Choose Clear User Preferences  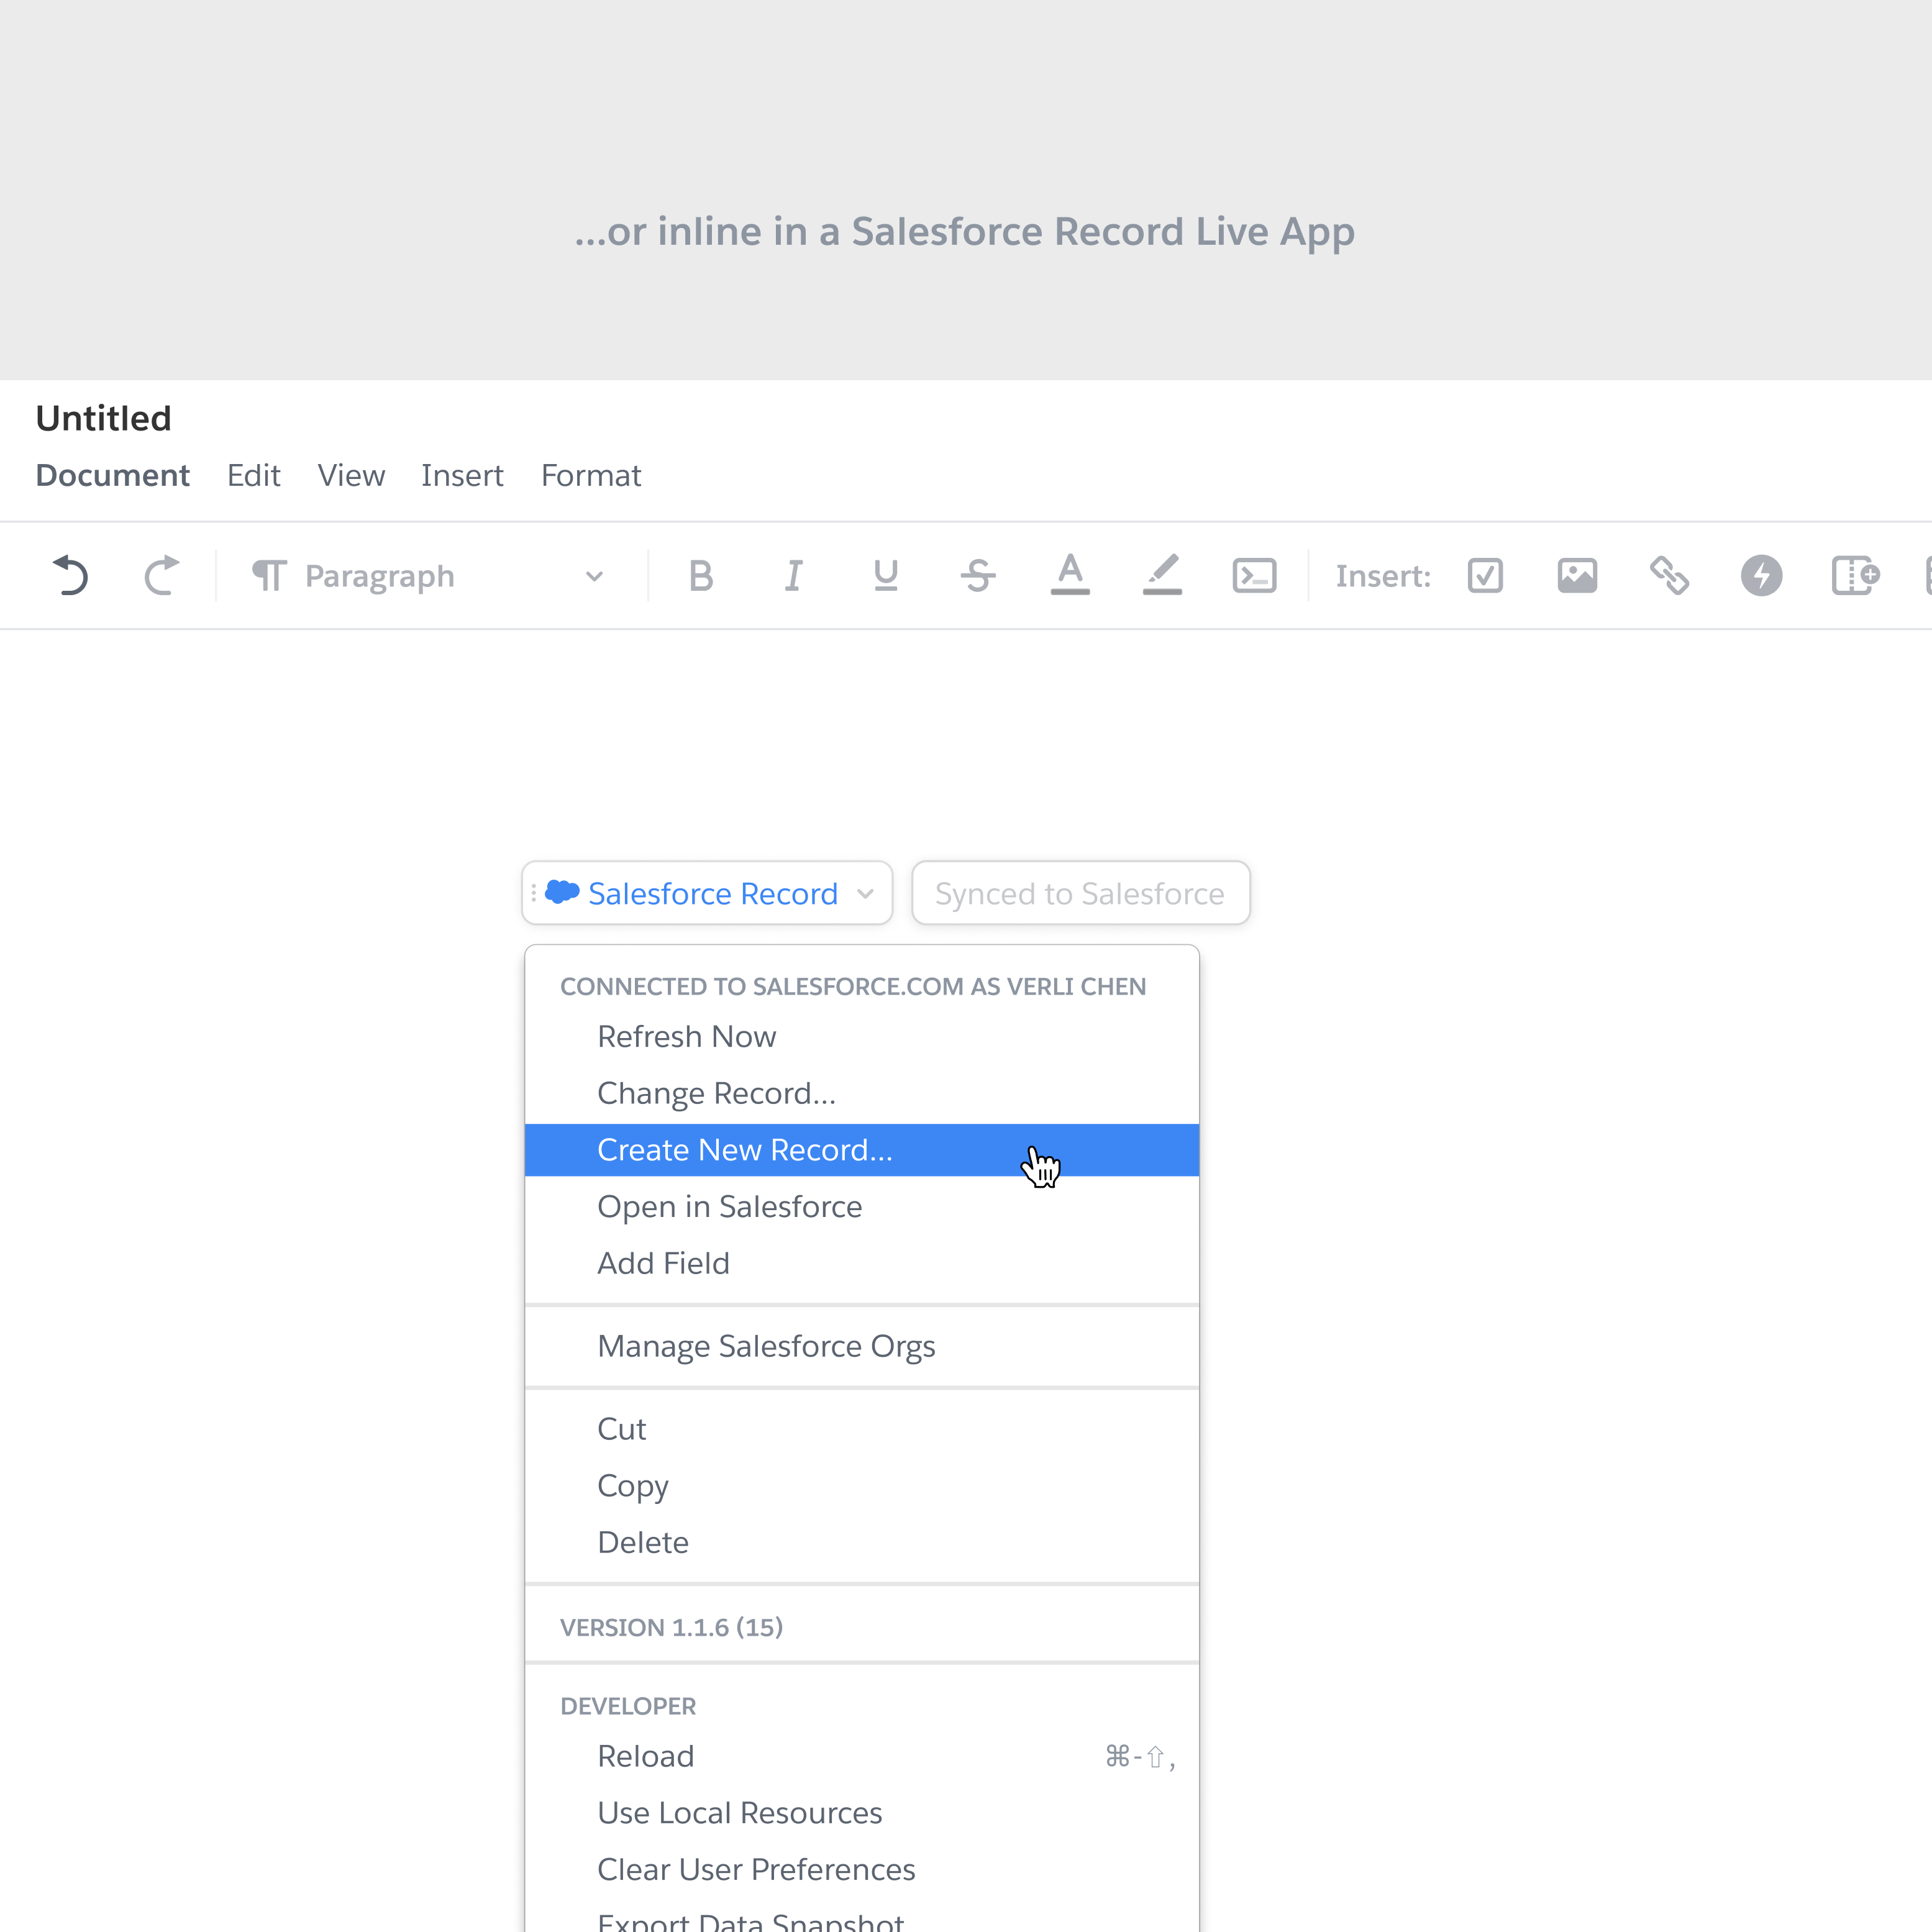tap(862, 1870)
